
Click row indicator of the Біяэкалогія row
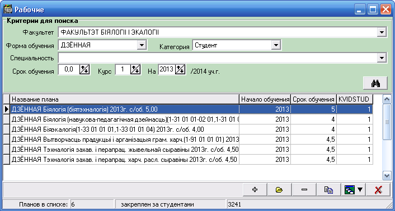pos(7,130)
